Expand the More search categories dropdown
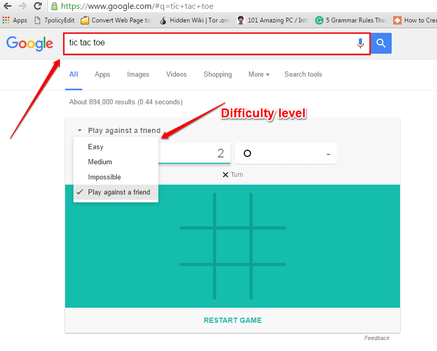The image size is (437, 351). click(259, 75)
